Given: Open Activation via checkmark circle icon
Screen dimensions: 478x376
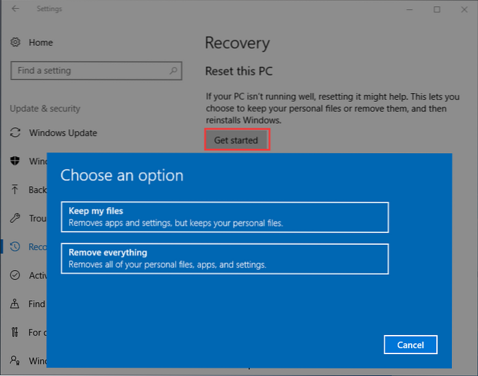Looking at the screenshot, I should click(x=16, y=275).
